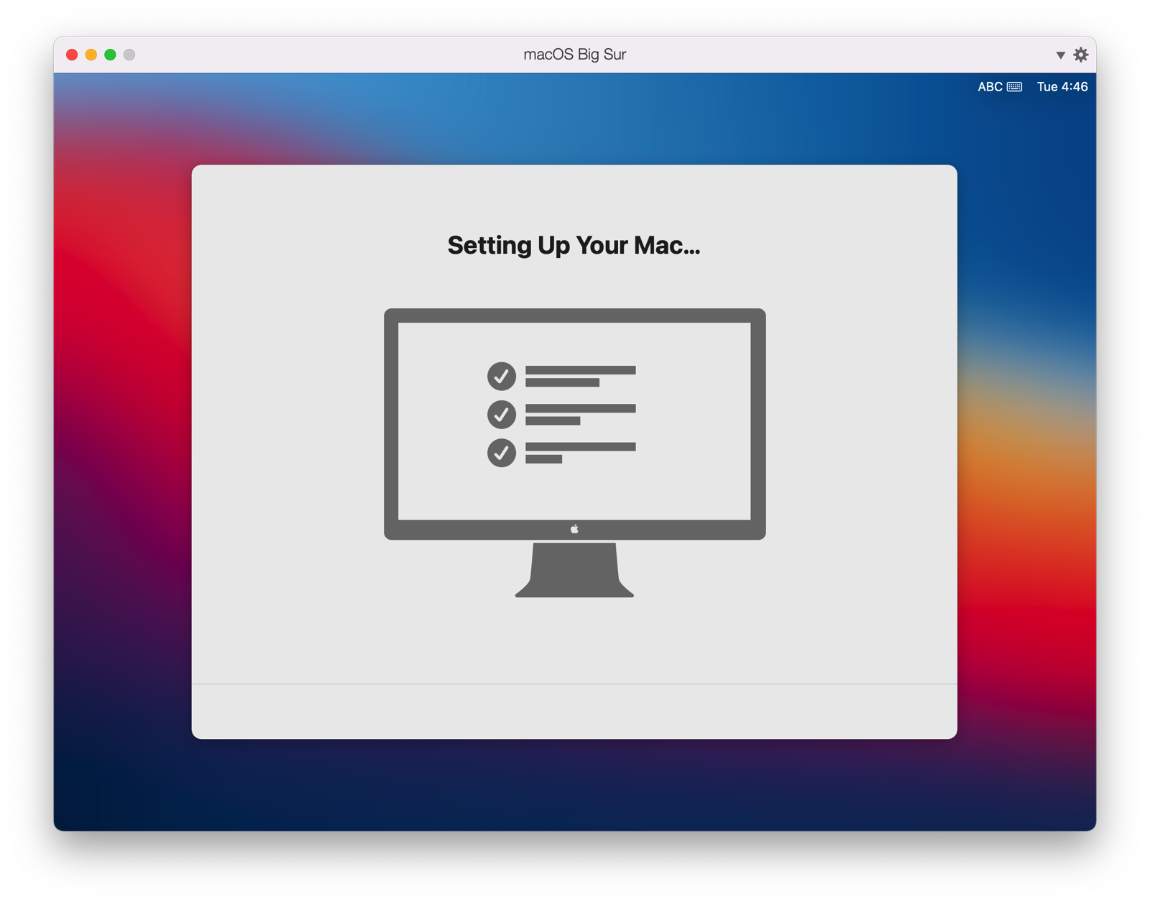Click the monitor illustration stand

tap(574, 571)
